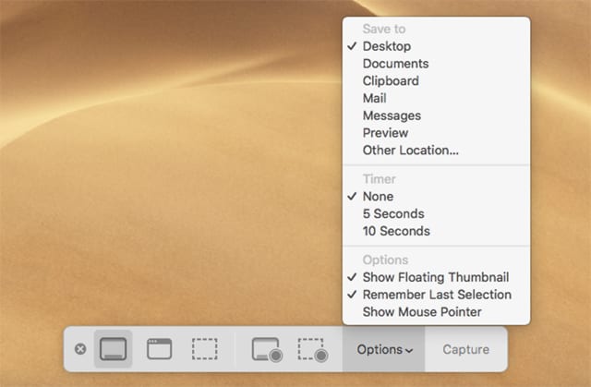Viewport: 591px width, 387px height.
Task: Choose Messages as save destination
Action: coord(392,115)
